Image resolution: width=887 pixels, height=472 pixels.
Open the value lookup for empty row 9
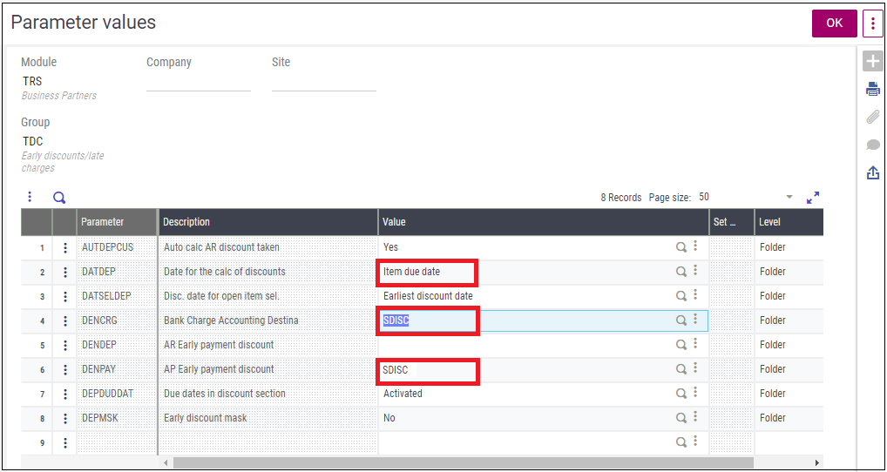[681, 442]
